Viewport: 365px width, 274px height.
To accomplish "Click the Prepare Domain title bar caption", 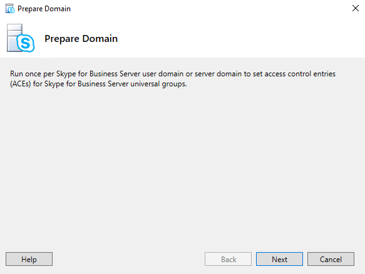I will [x=44, y=9].
